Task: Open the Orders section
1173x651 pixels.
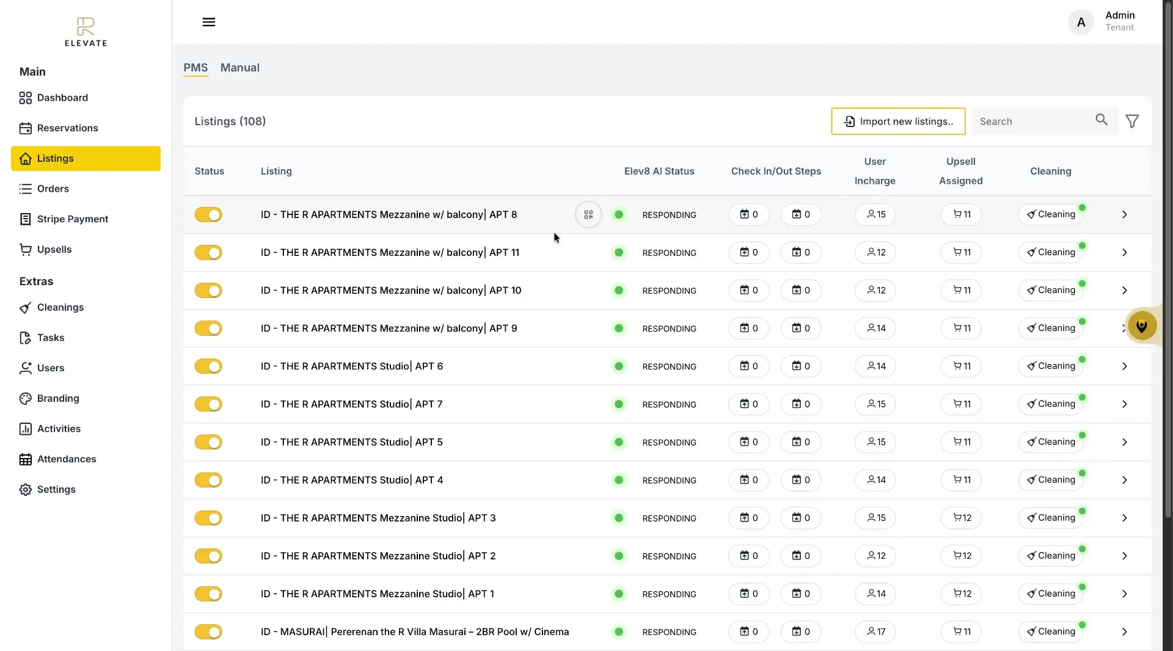Action: (x=54, y=188)
